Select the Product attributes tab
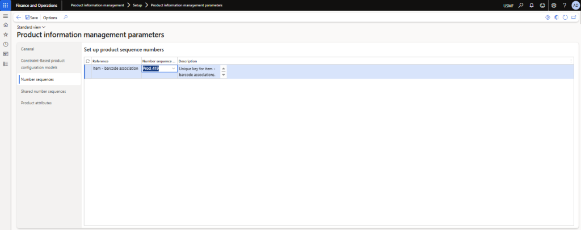581x230 pixels. coord(36,103)
